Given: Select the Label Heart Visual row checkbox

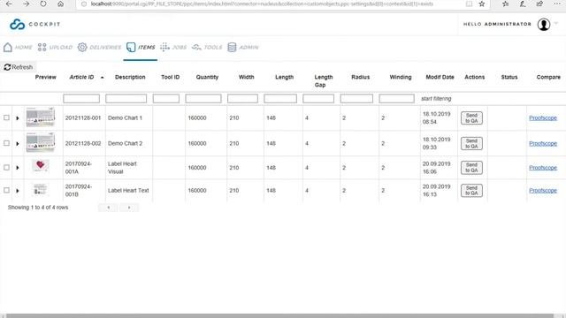Looking at the screenshot, I should point(6,167).
